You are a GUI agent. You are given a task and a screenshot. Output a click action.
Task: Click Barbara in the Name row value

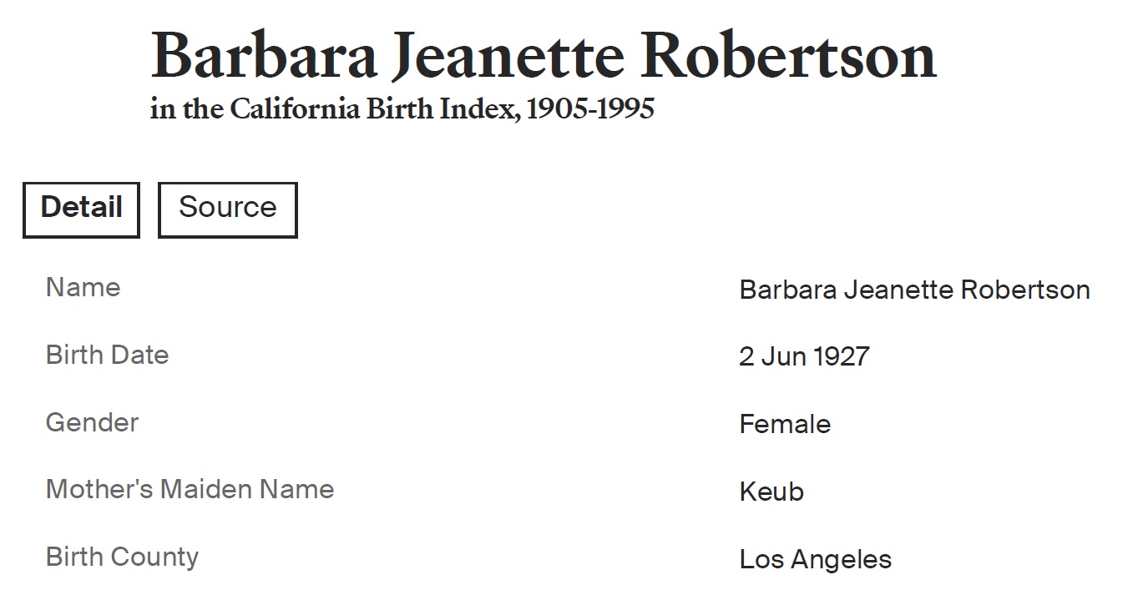pyautogui.click(x=787, y=290)
